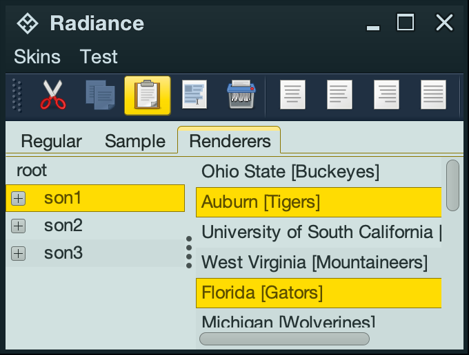Screen dimensions: 469x355
Task: Click the paper shredder icon
Action: (x=241, y=95)
